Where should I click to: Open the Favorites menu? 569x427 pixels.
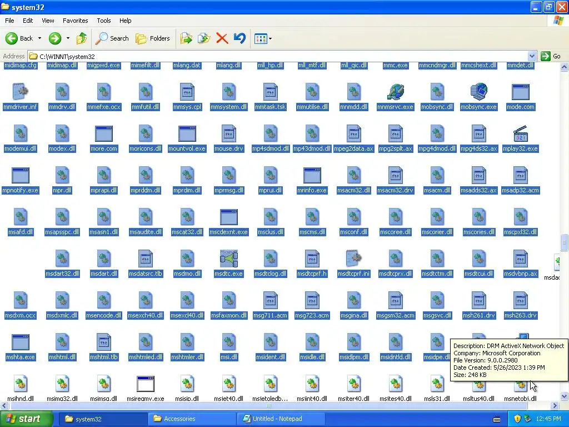point(75,21)
